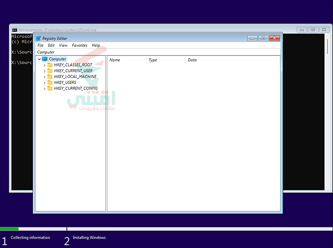
Task: Expand the HKEY_CLASSES_ROOT node
Action: [x=44, y=65]
